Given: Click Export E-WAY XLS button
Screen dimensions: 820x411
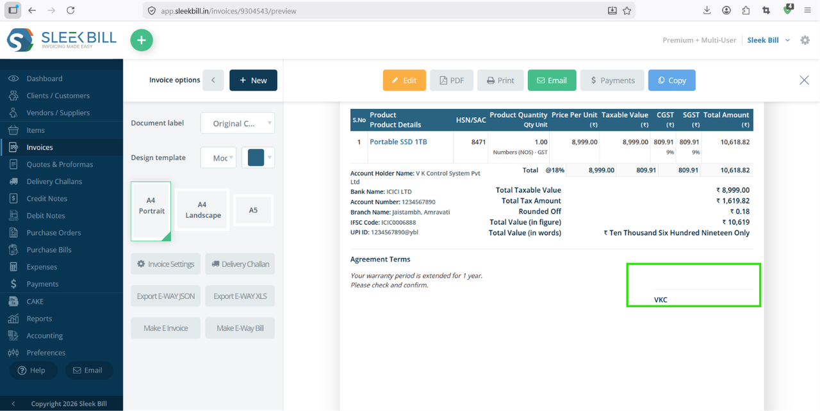Looking at the screenshot, I should click(x=240, y=296).
